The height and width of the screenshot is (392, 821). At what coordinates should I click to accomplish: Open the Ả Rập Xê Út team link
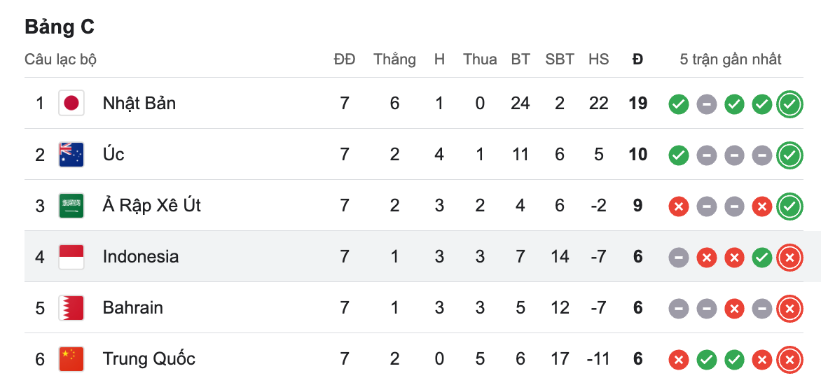151,206
